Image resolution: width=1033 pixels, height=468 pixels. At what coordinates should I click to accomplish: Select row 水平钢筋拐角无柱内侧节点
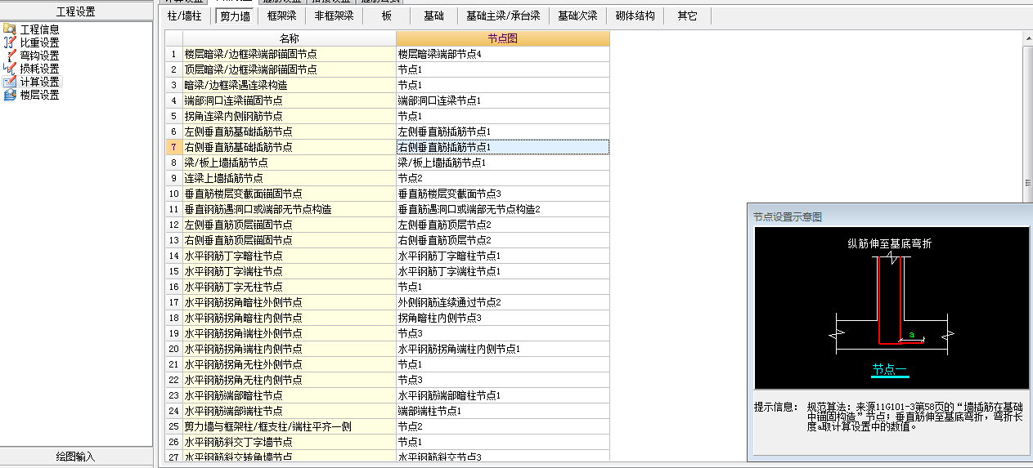point(290,380)
